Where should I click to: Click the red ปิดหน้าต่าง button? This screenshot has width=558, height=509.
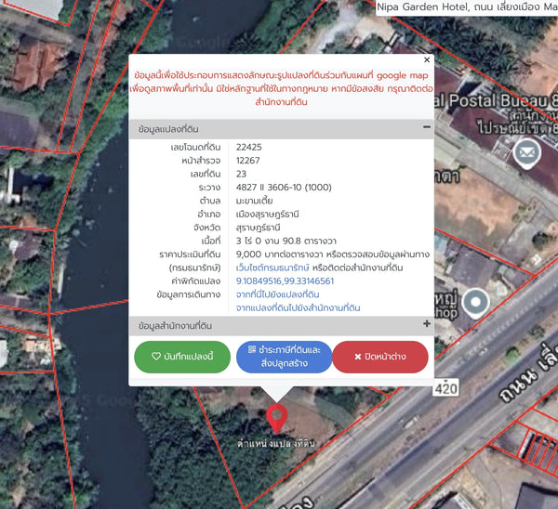click(380, 357)
